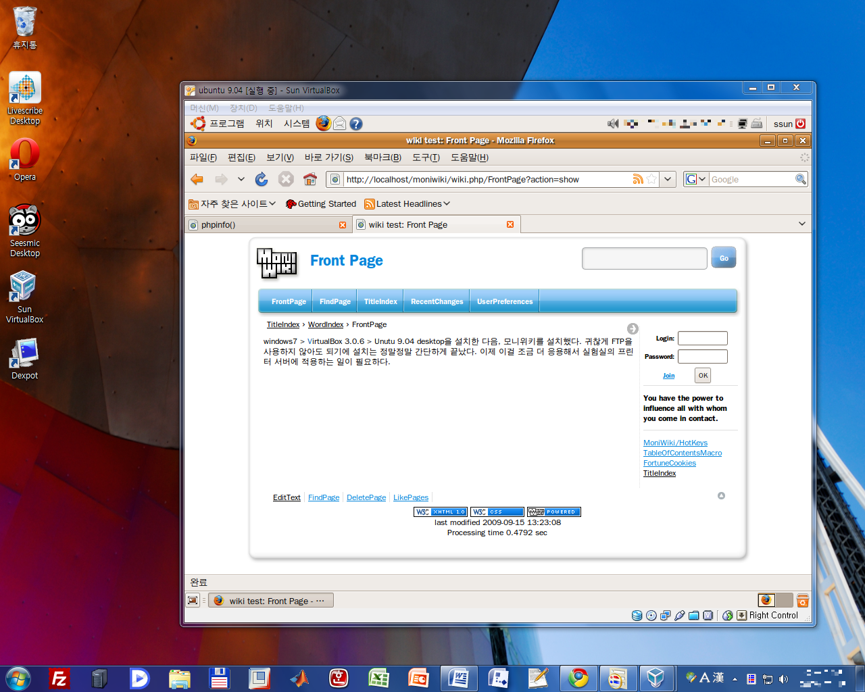
Task: Click in the Password input field
Action: 703,356
